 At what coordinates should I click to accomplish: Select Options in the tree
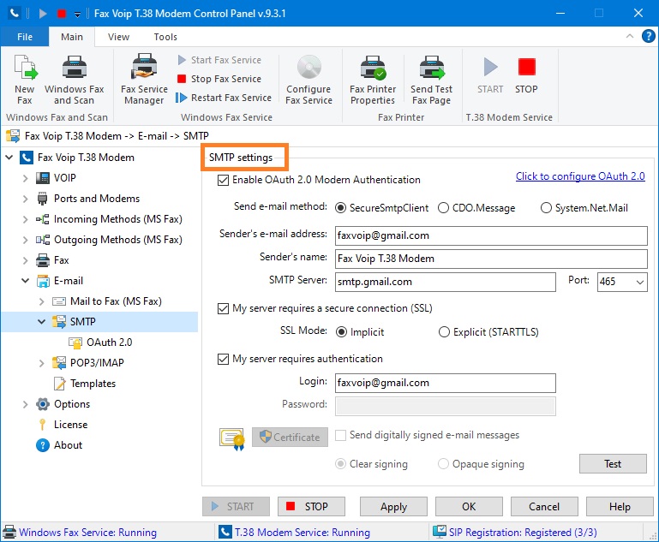[x=72, y=404]
